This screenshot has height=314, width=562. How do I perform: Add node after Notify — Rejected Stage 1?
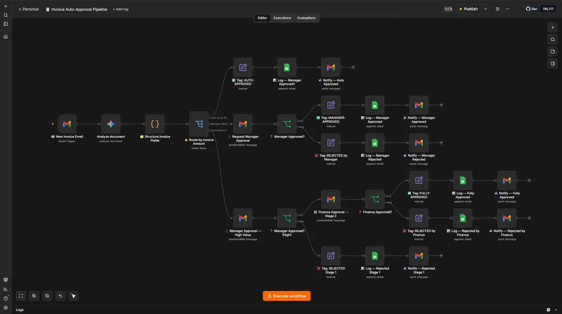(x=441, y=256)
